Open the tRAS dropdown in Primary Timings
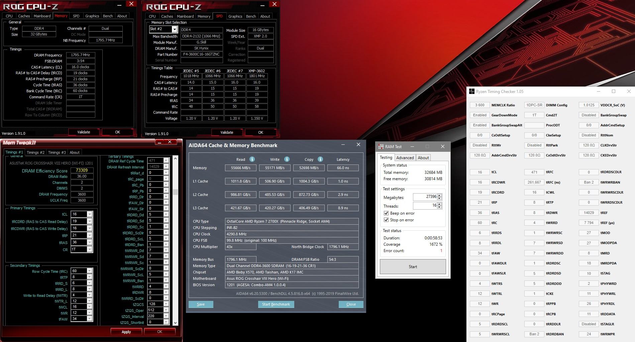 (x=89, y=242)
